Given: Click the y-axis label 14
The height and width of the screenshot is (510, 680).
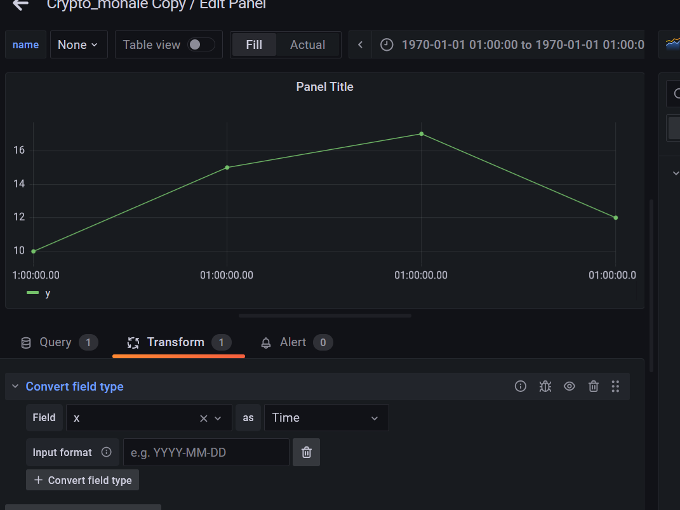Looking at the screenshot, I should [19, 184].
